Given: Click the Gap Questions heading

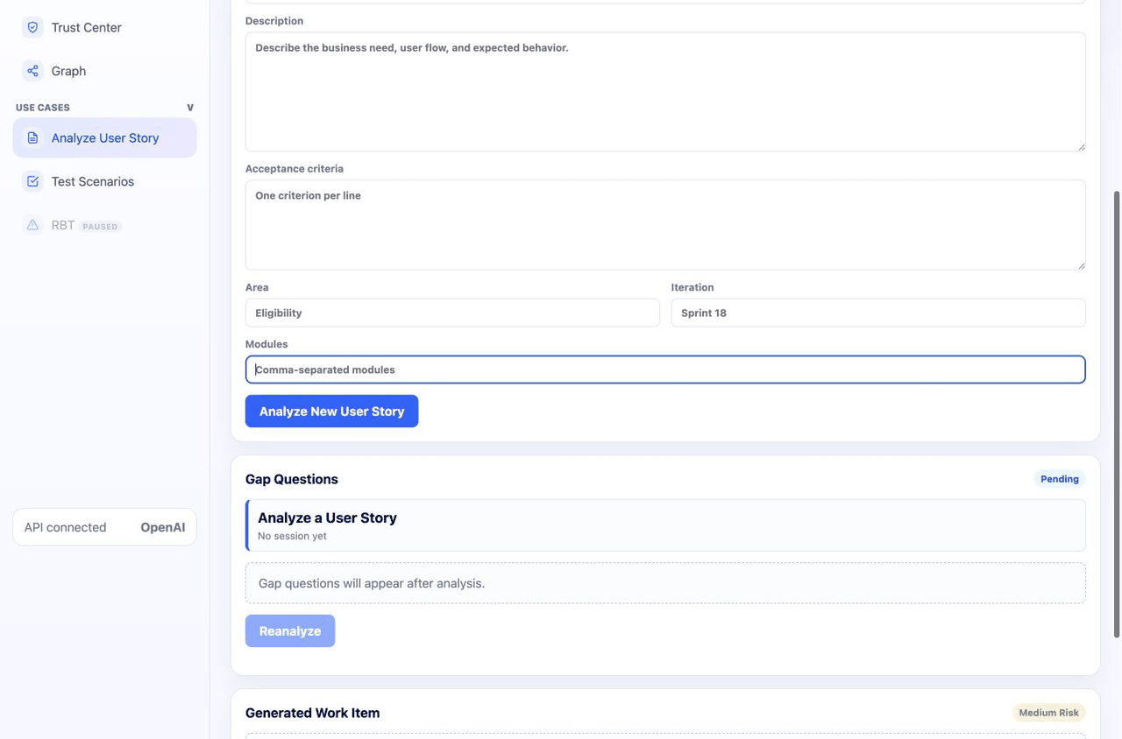Looking at the screenshot, I should pyautogui.click(x=292, y=479).
